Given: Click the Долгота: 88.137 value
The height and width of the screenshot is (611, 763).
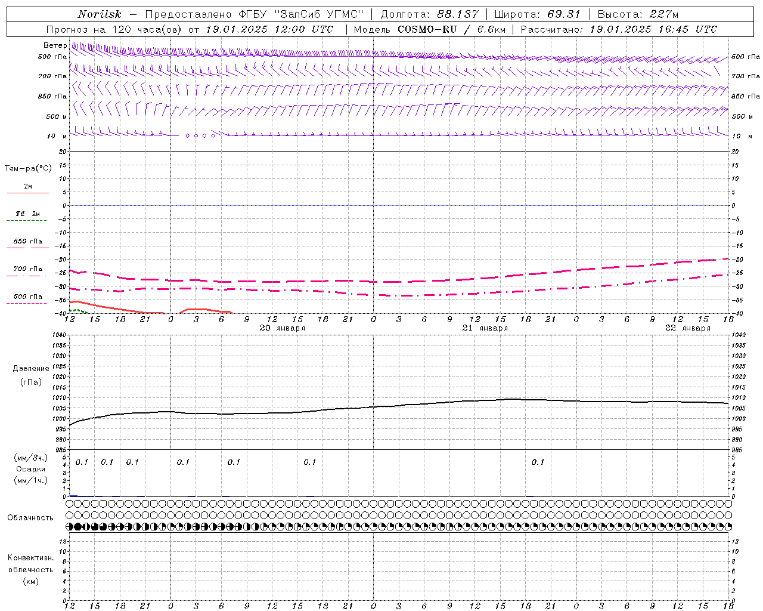Looking at the screenshot, I should coord(429,14).
